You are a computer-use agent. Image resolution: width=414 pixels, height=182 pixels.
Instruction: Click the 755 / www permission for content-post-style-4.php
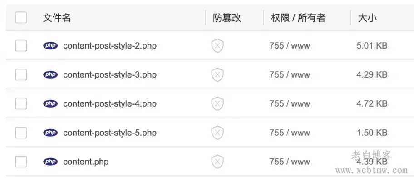[290, 104]
